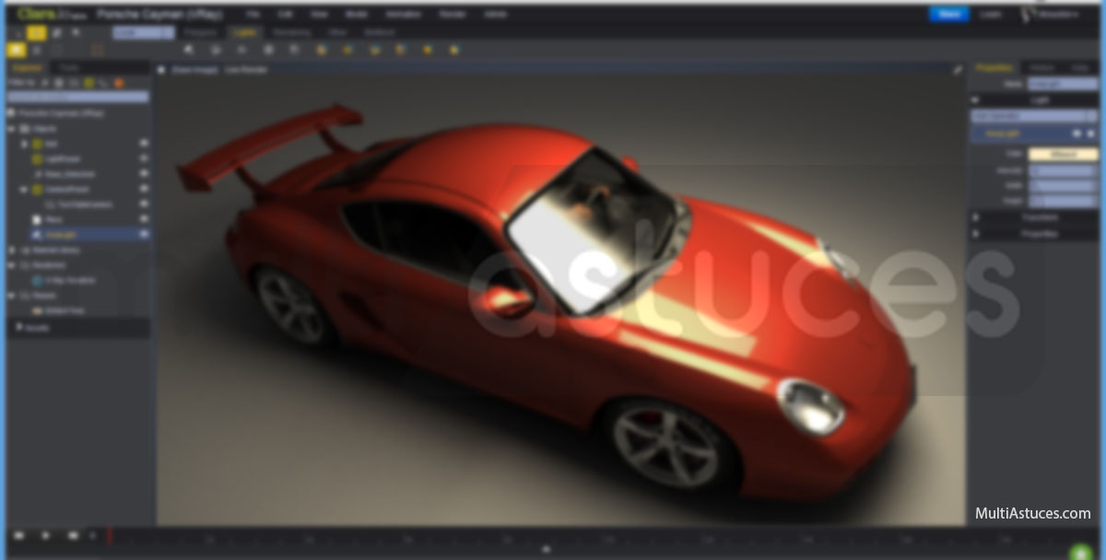The height and width of the screenshot is (560, 1106).
Task: Click the pencil edit icon above viewport
Action: [958, 69]
